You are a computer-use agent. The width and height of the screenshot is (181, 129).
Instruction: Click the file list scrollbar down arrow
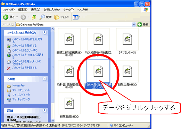53,120
